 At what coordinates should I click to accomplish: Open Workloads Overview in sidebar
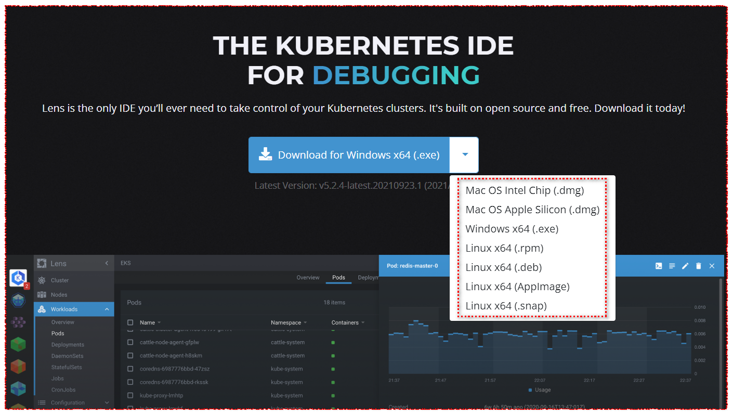63,322
